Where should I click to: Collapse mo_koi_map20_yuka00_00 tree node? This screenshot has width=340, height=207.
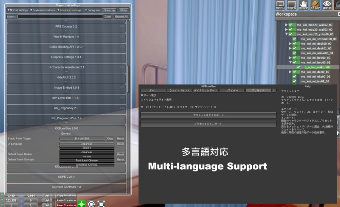tap(286, 34)
